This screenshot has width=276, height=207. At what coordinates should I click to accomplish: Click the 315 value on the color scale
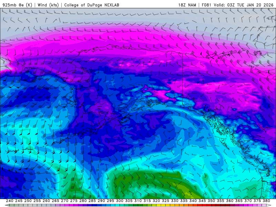click(x=147, y=201)
